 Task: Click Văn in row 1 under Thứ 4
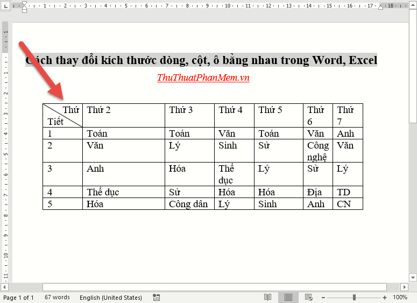234,133
